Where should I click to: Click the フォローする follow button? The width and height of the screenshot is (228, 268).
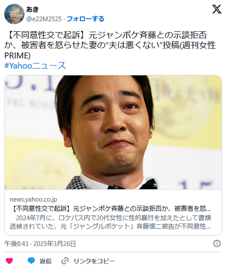[85, 19]
